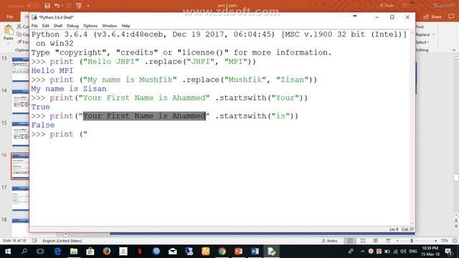The width and height of the screenshot is (459, 258).
Task: Open the Help menu in IDLE
Action: [126, 26]
